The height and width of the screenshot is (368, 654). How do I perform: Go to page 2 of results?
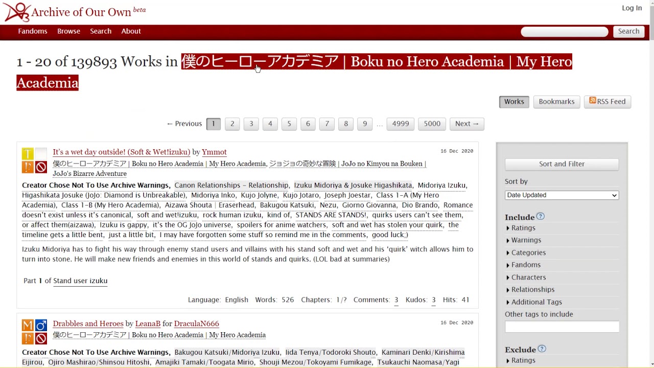232,124
